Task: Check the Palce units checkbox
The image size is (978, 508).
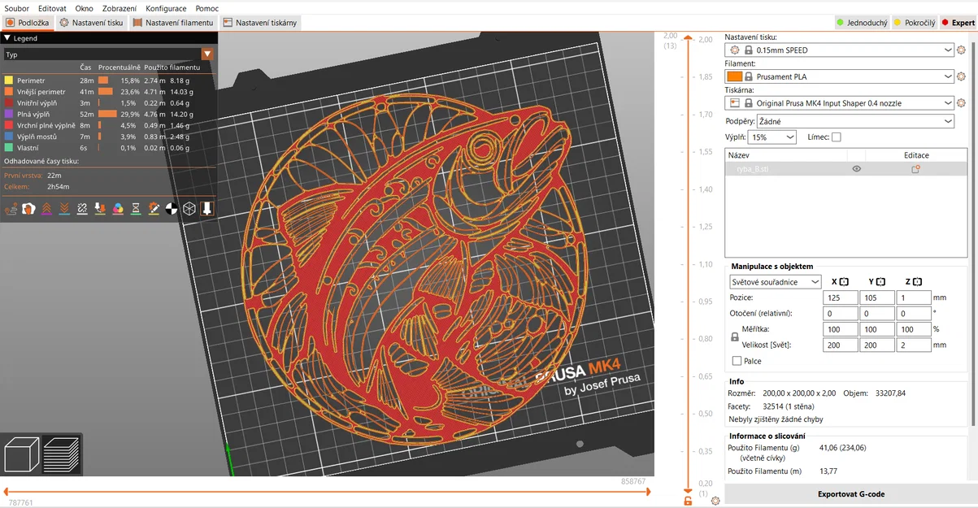Action: tap(737, 361)
